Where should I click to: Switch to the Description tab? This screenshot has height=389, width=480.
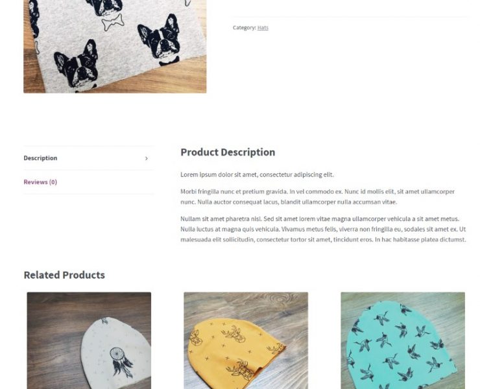tap(40, 158)
